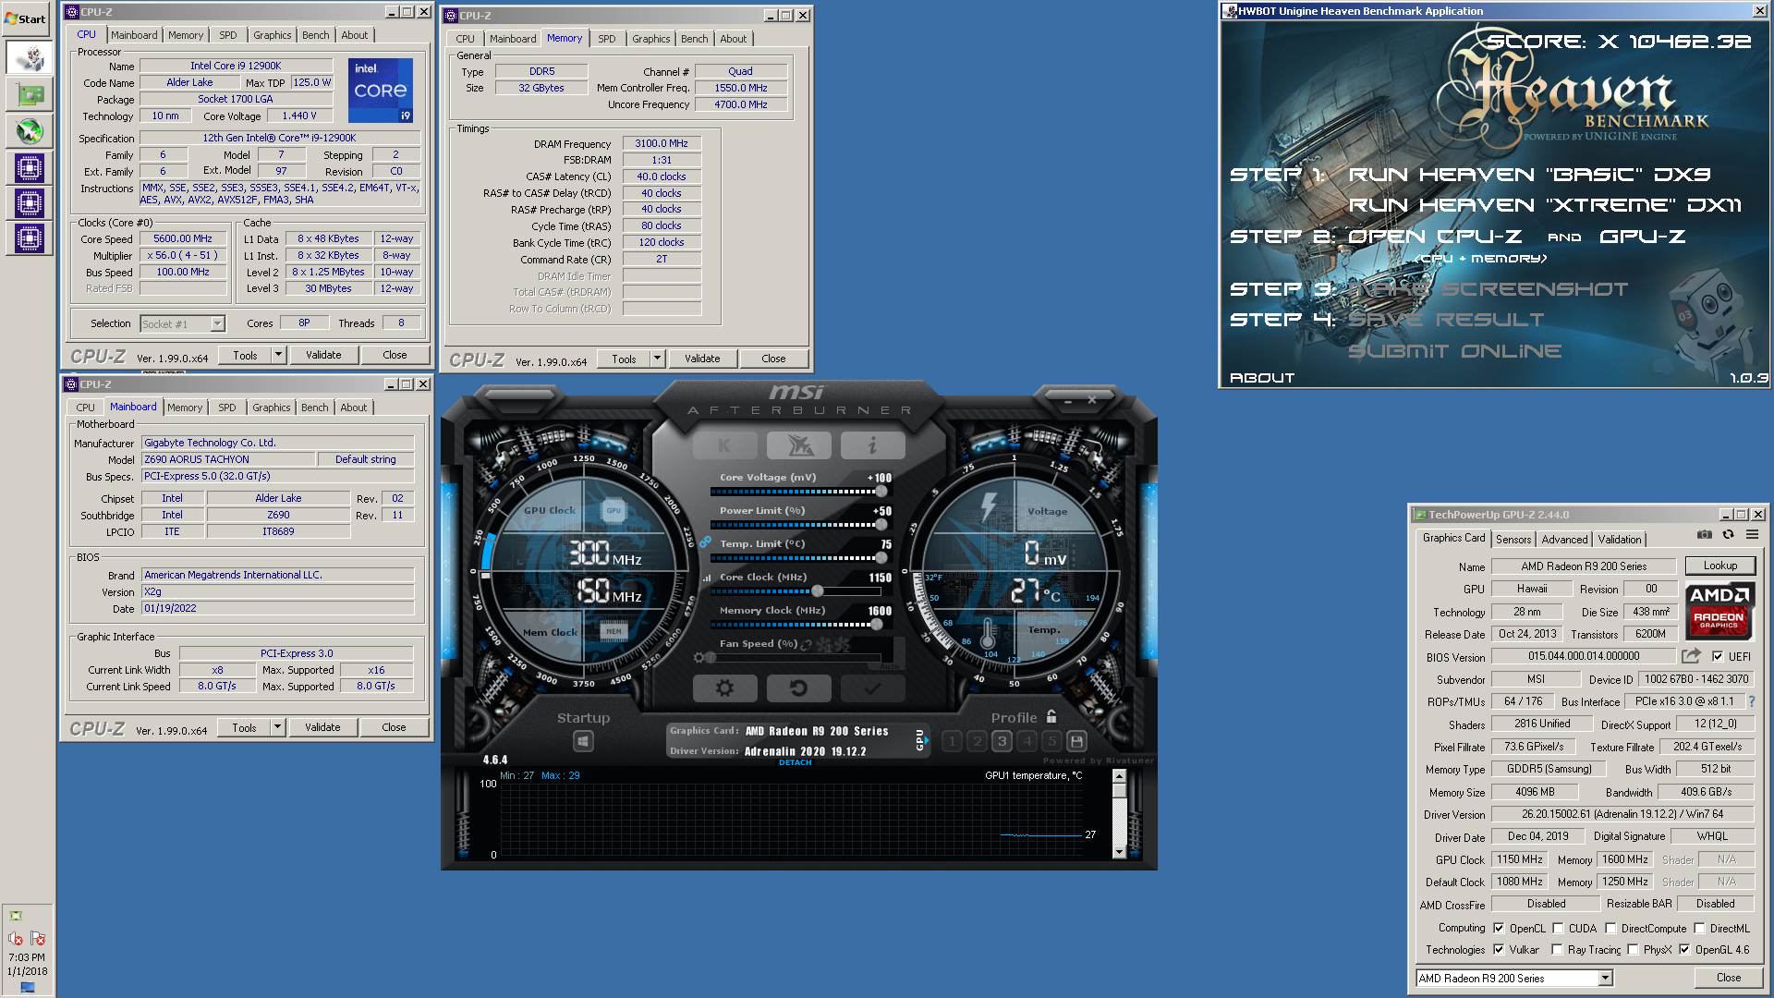Export BIOS with GPU-Z share arrow

(x=1691, y=656)
